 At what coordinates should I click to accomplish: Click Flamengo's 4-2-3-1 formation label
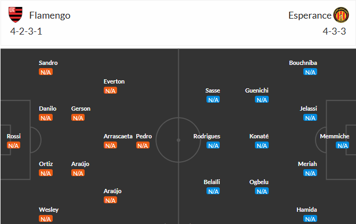tap(26, 31)
